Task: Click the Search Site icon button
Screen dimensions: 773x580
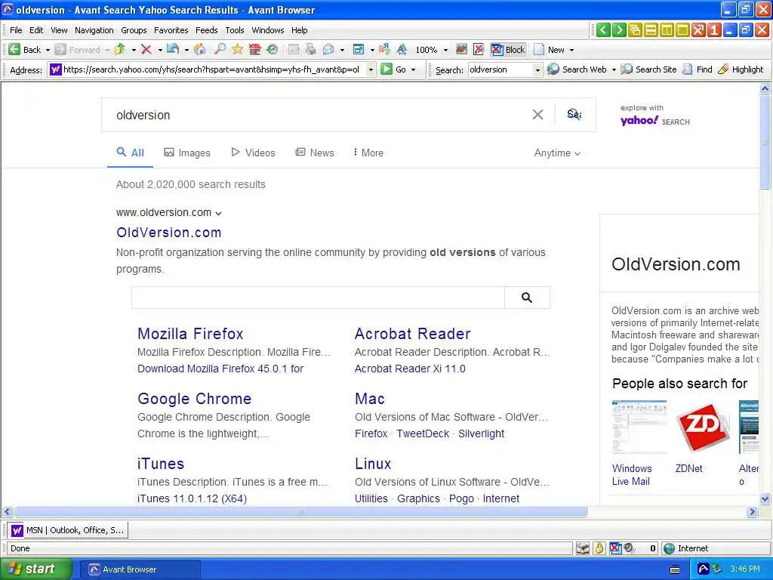Action: (648, 69)
